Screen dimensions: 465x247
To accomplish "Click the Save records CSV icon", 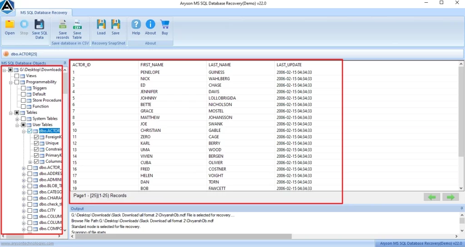I will pyautogui.click(x=63, y=24).
